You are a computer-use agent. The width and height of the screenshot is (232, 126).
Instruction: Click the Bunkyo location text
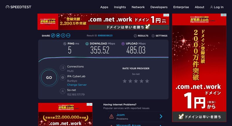72,81
